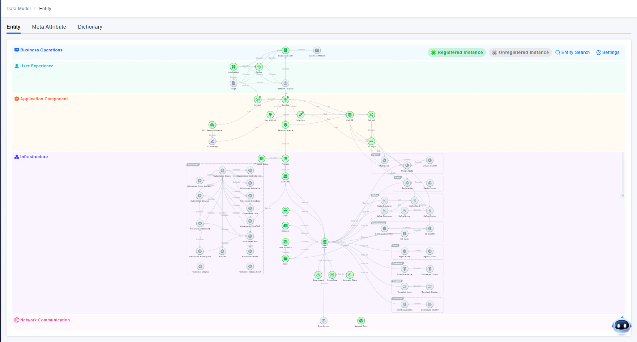Screen dimensions: 637x342
Task: Switch to the Meta Attribute tab
Action: 49,27
